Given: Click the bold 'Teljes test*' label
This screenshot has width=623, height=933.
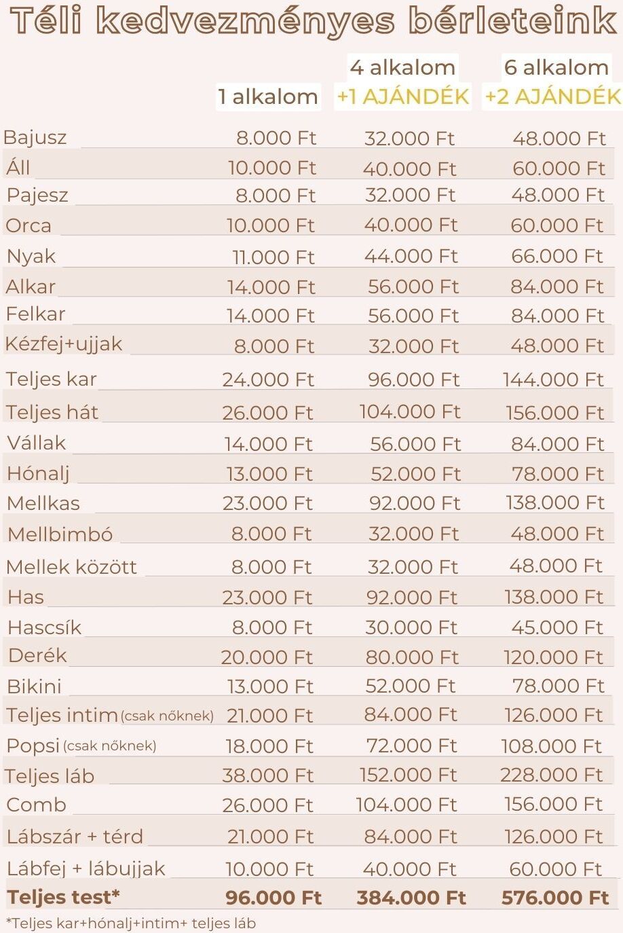Looking at the screenshot, I should point(64,898).
